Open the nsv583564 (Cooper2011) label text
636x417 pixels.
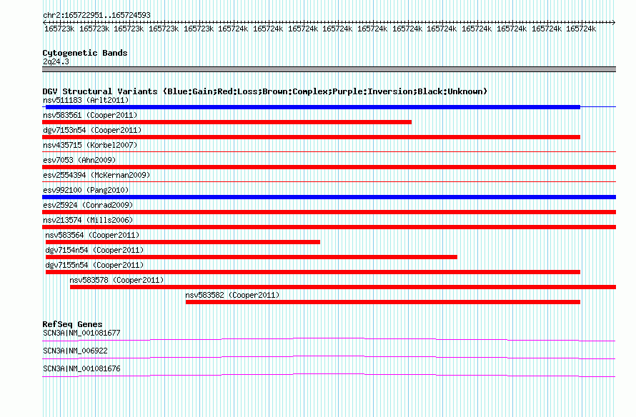[x=92, y=235]
